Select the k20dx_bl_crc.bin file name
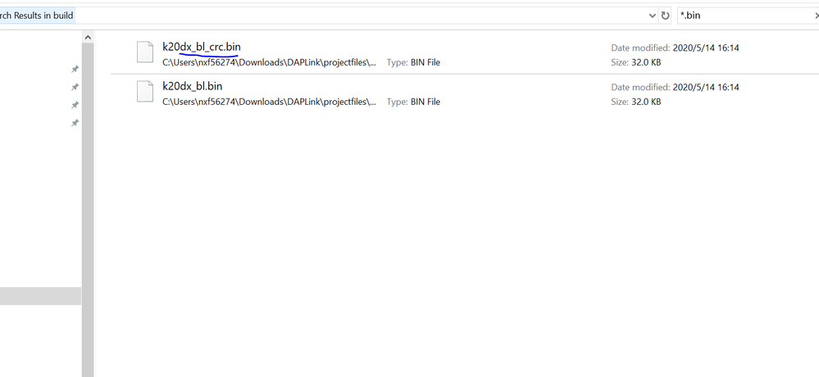 [202, 47]
